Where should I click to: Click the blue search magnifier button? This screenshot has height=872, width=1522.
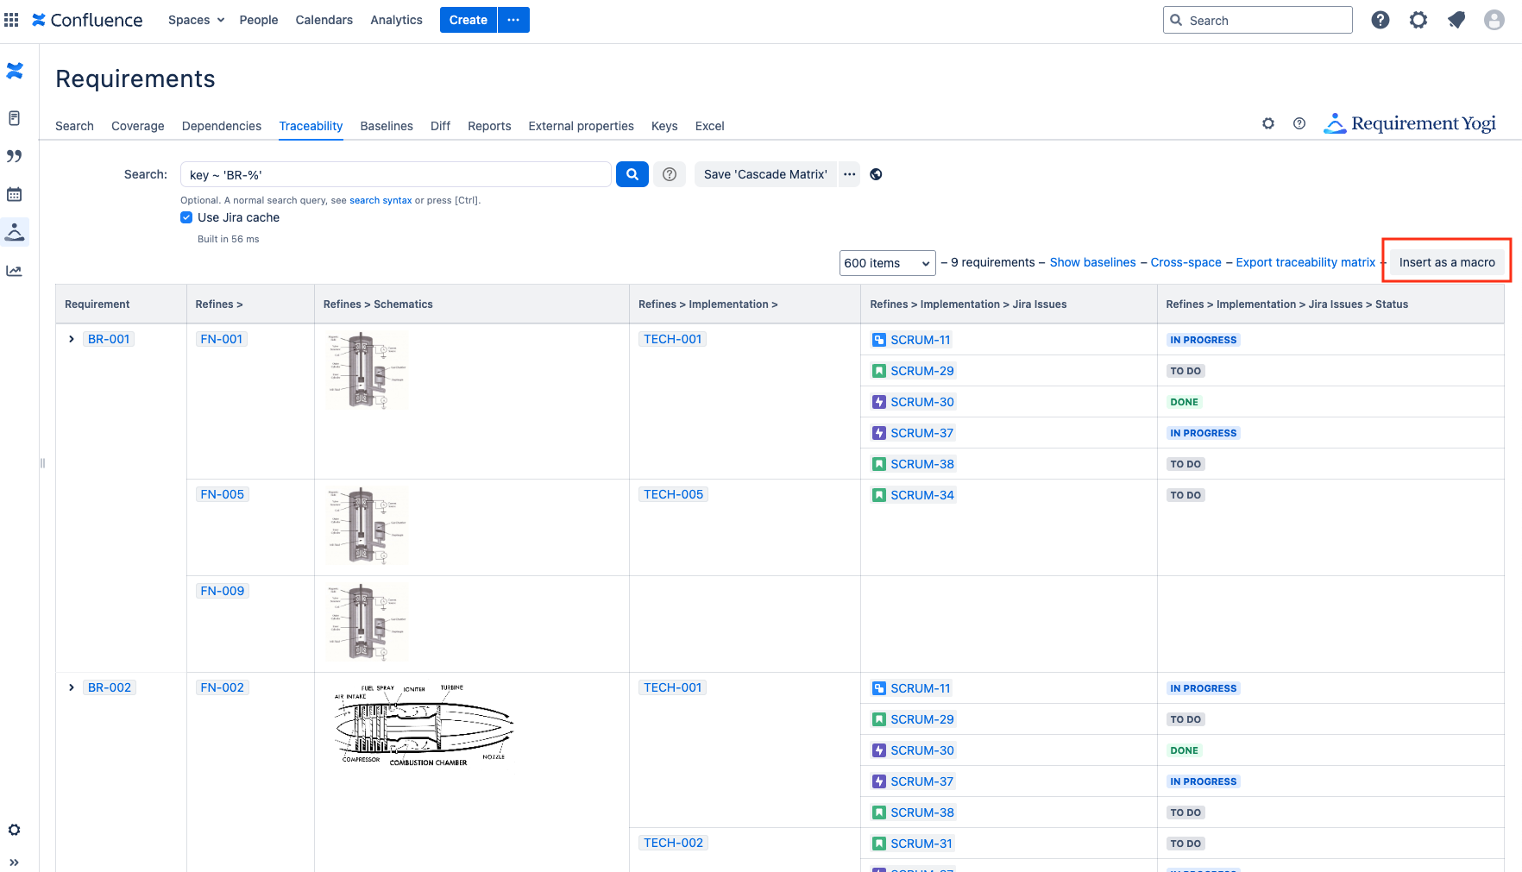[632, 174]
